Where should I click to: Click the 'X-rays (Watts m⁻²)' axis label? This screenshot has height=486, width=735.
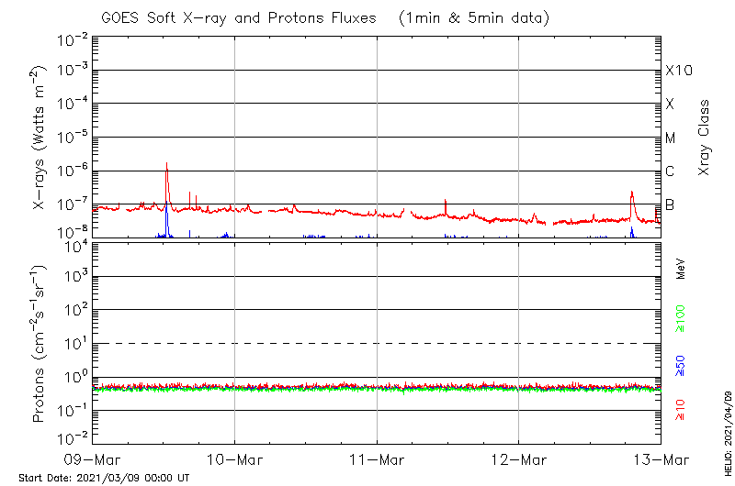[x=40, y=138]
